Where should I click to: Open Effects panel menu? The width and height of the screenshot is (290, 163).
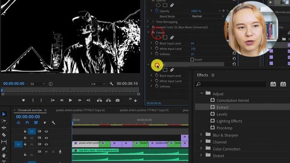pos(213,75)
